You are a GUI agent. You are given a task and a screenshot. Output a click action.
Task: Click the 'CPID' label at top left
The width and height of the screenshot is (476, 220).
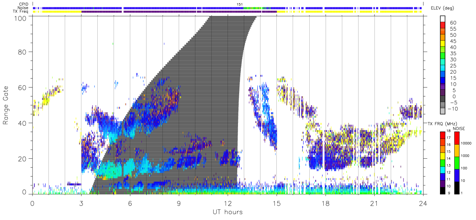coord(23,4)
